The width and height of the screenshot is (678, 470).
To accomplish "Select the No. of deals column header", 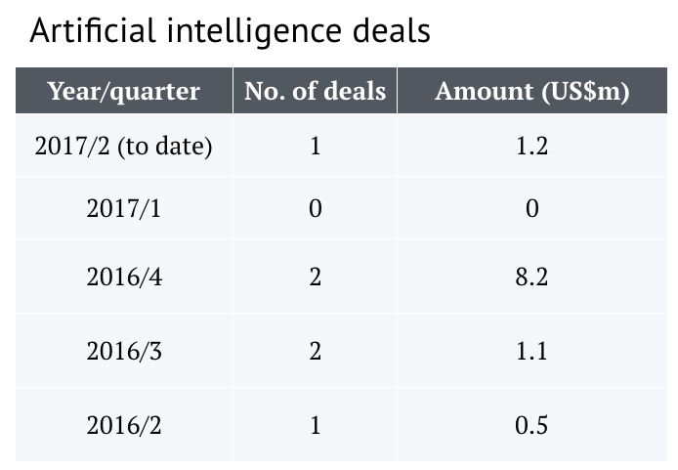I will [315, 91].
